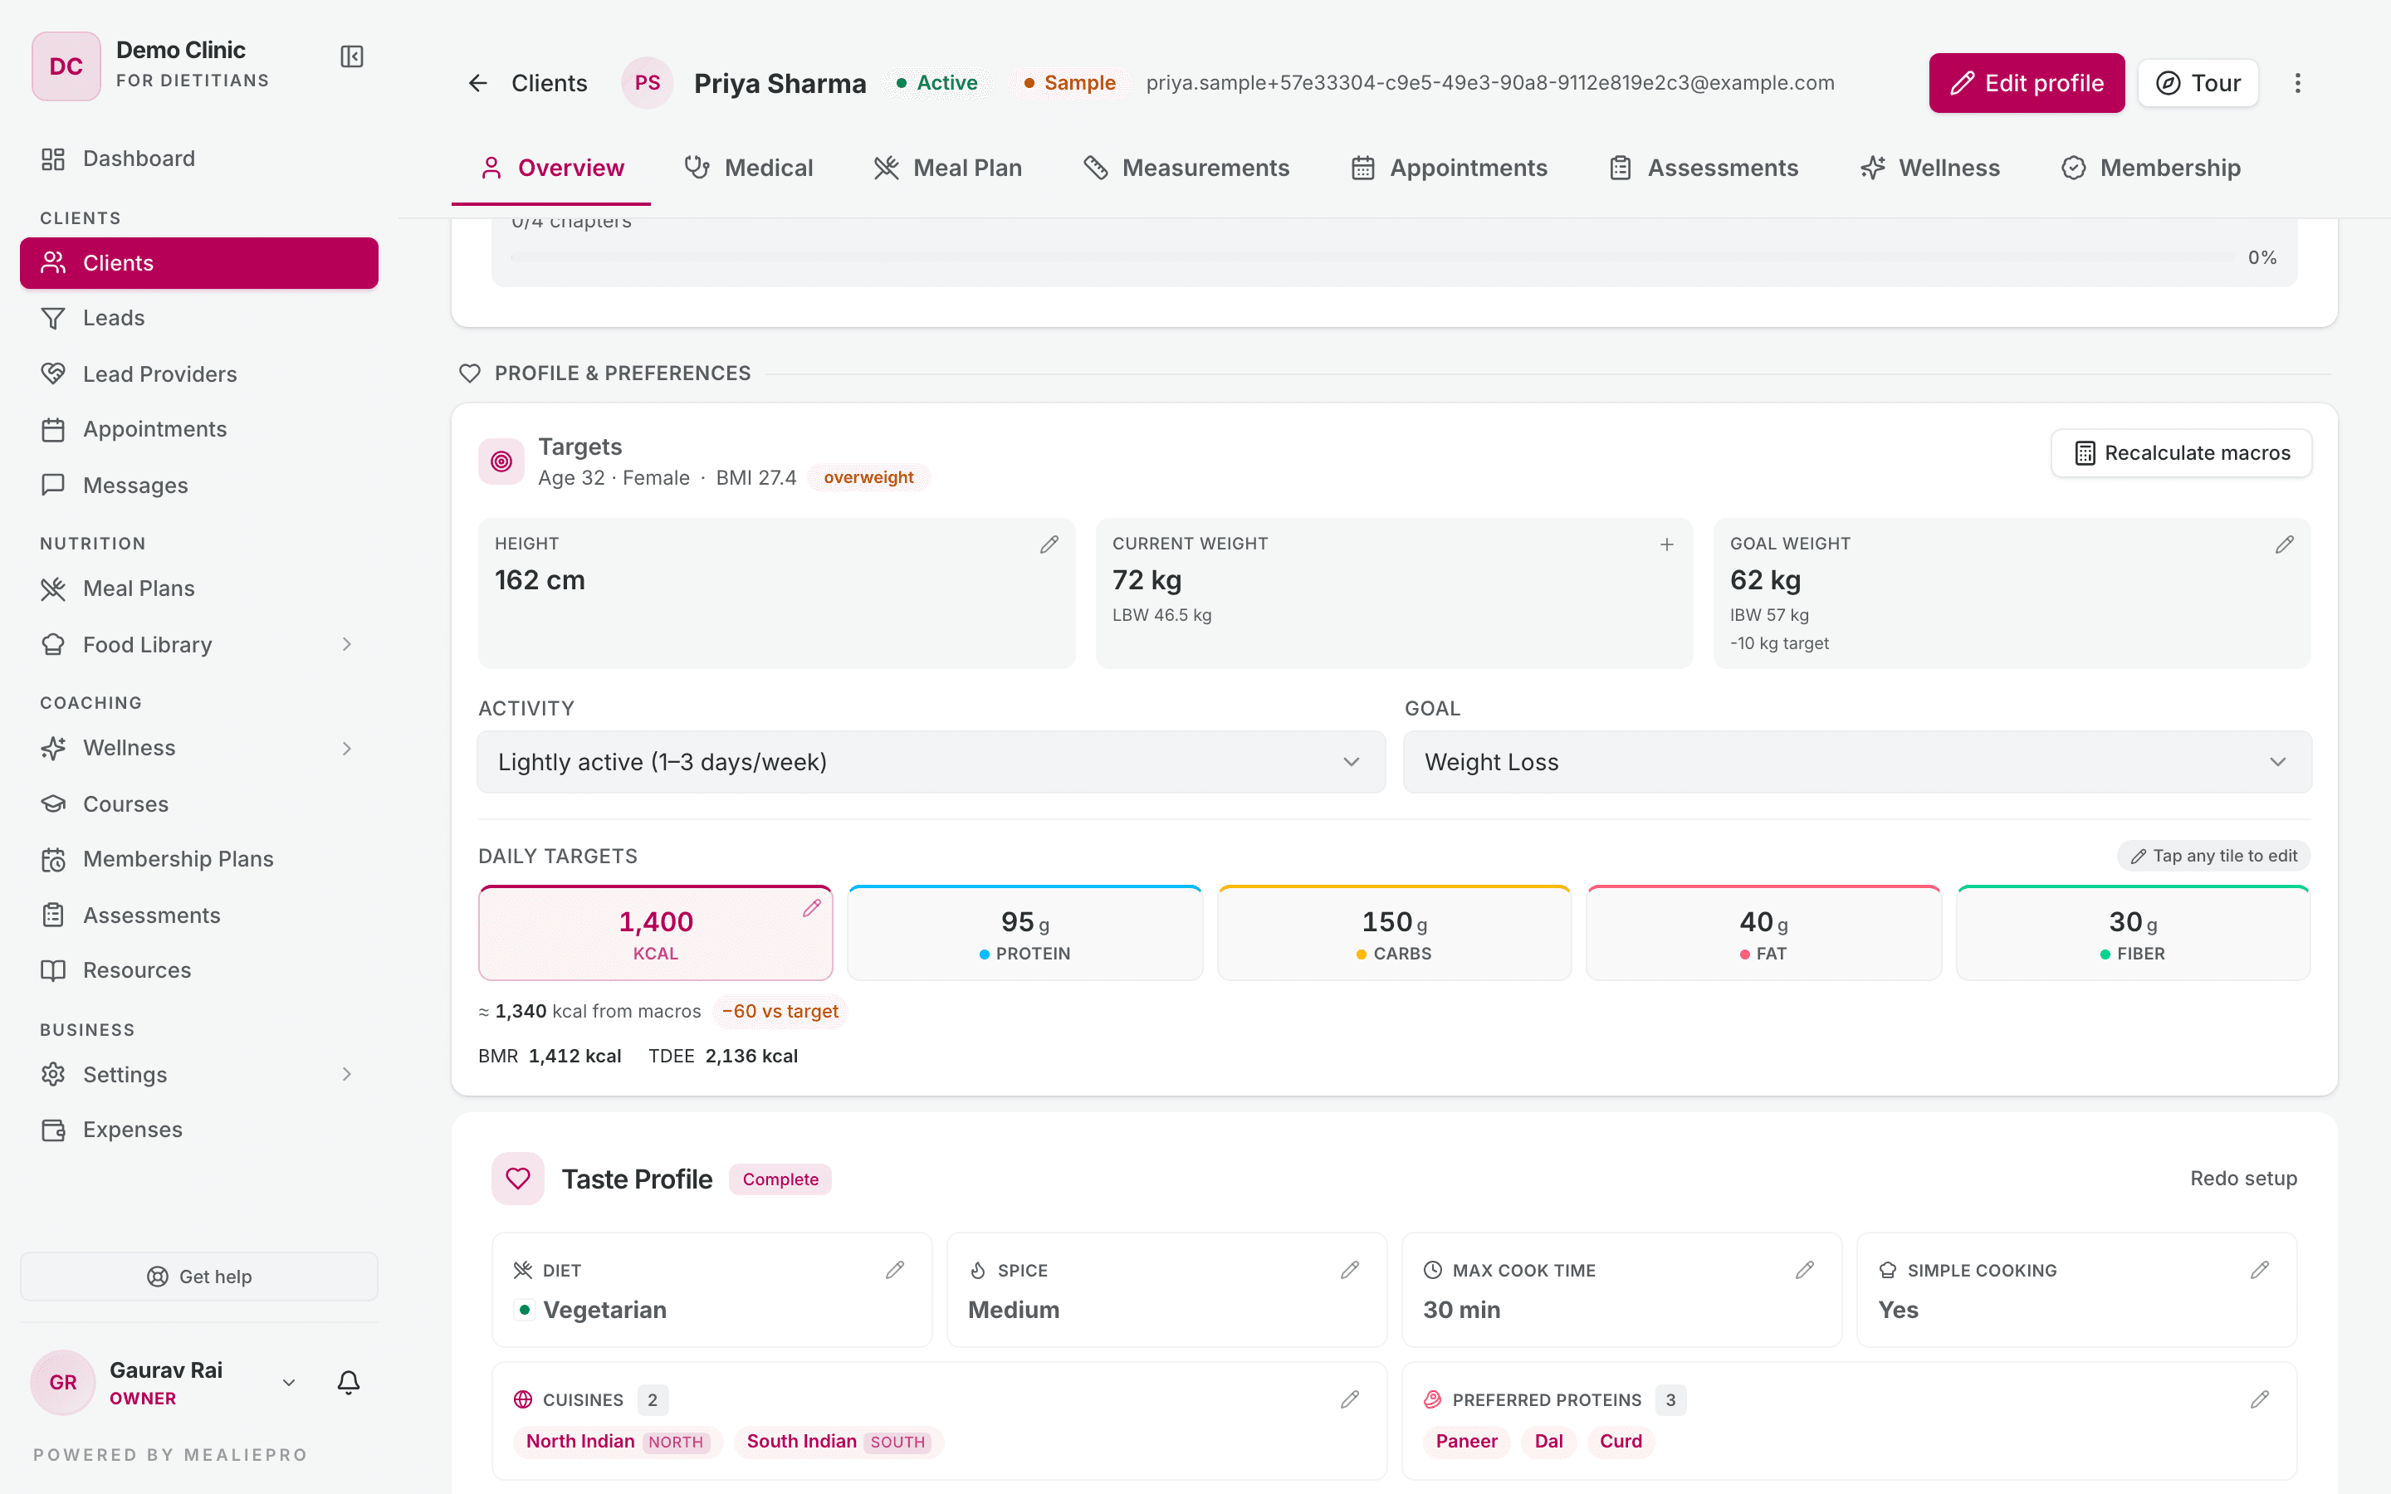
Task: Open Lead Providers in sidebar
Action: click(x=198, y=373)
